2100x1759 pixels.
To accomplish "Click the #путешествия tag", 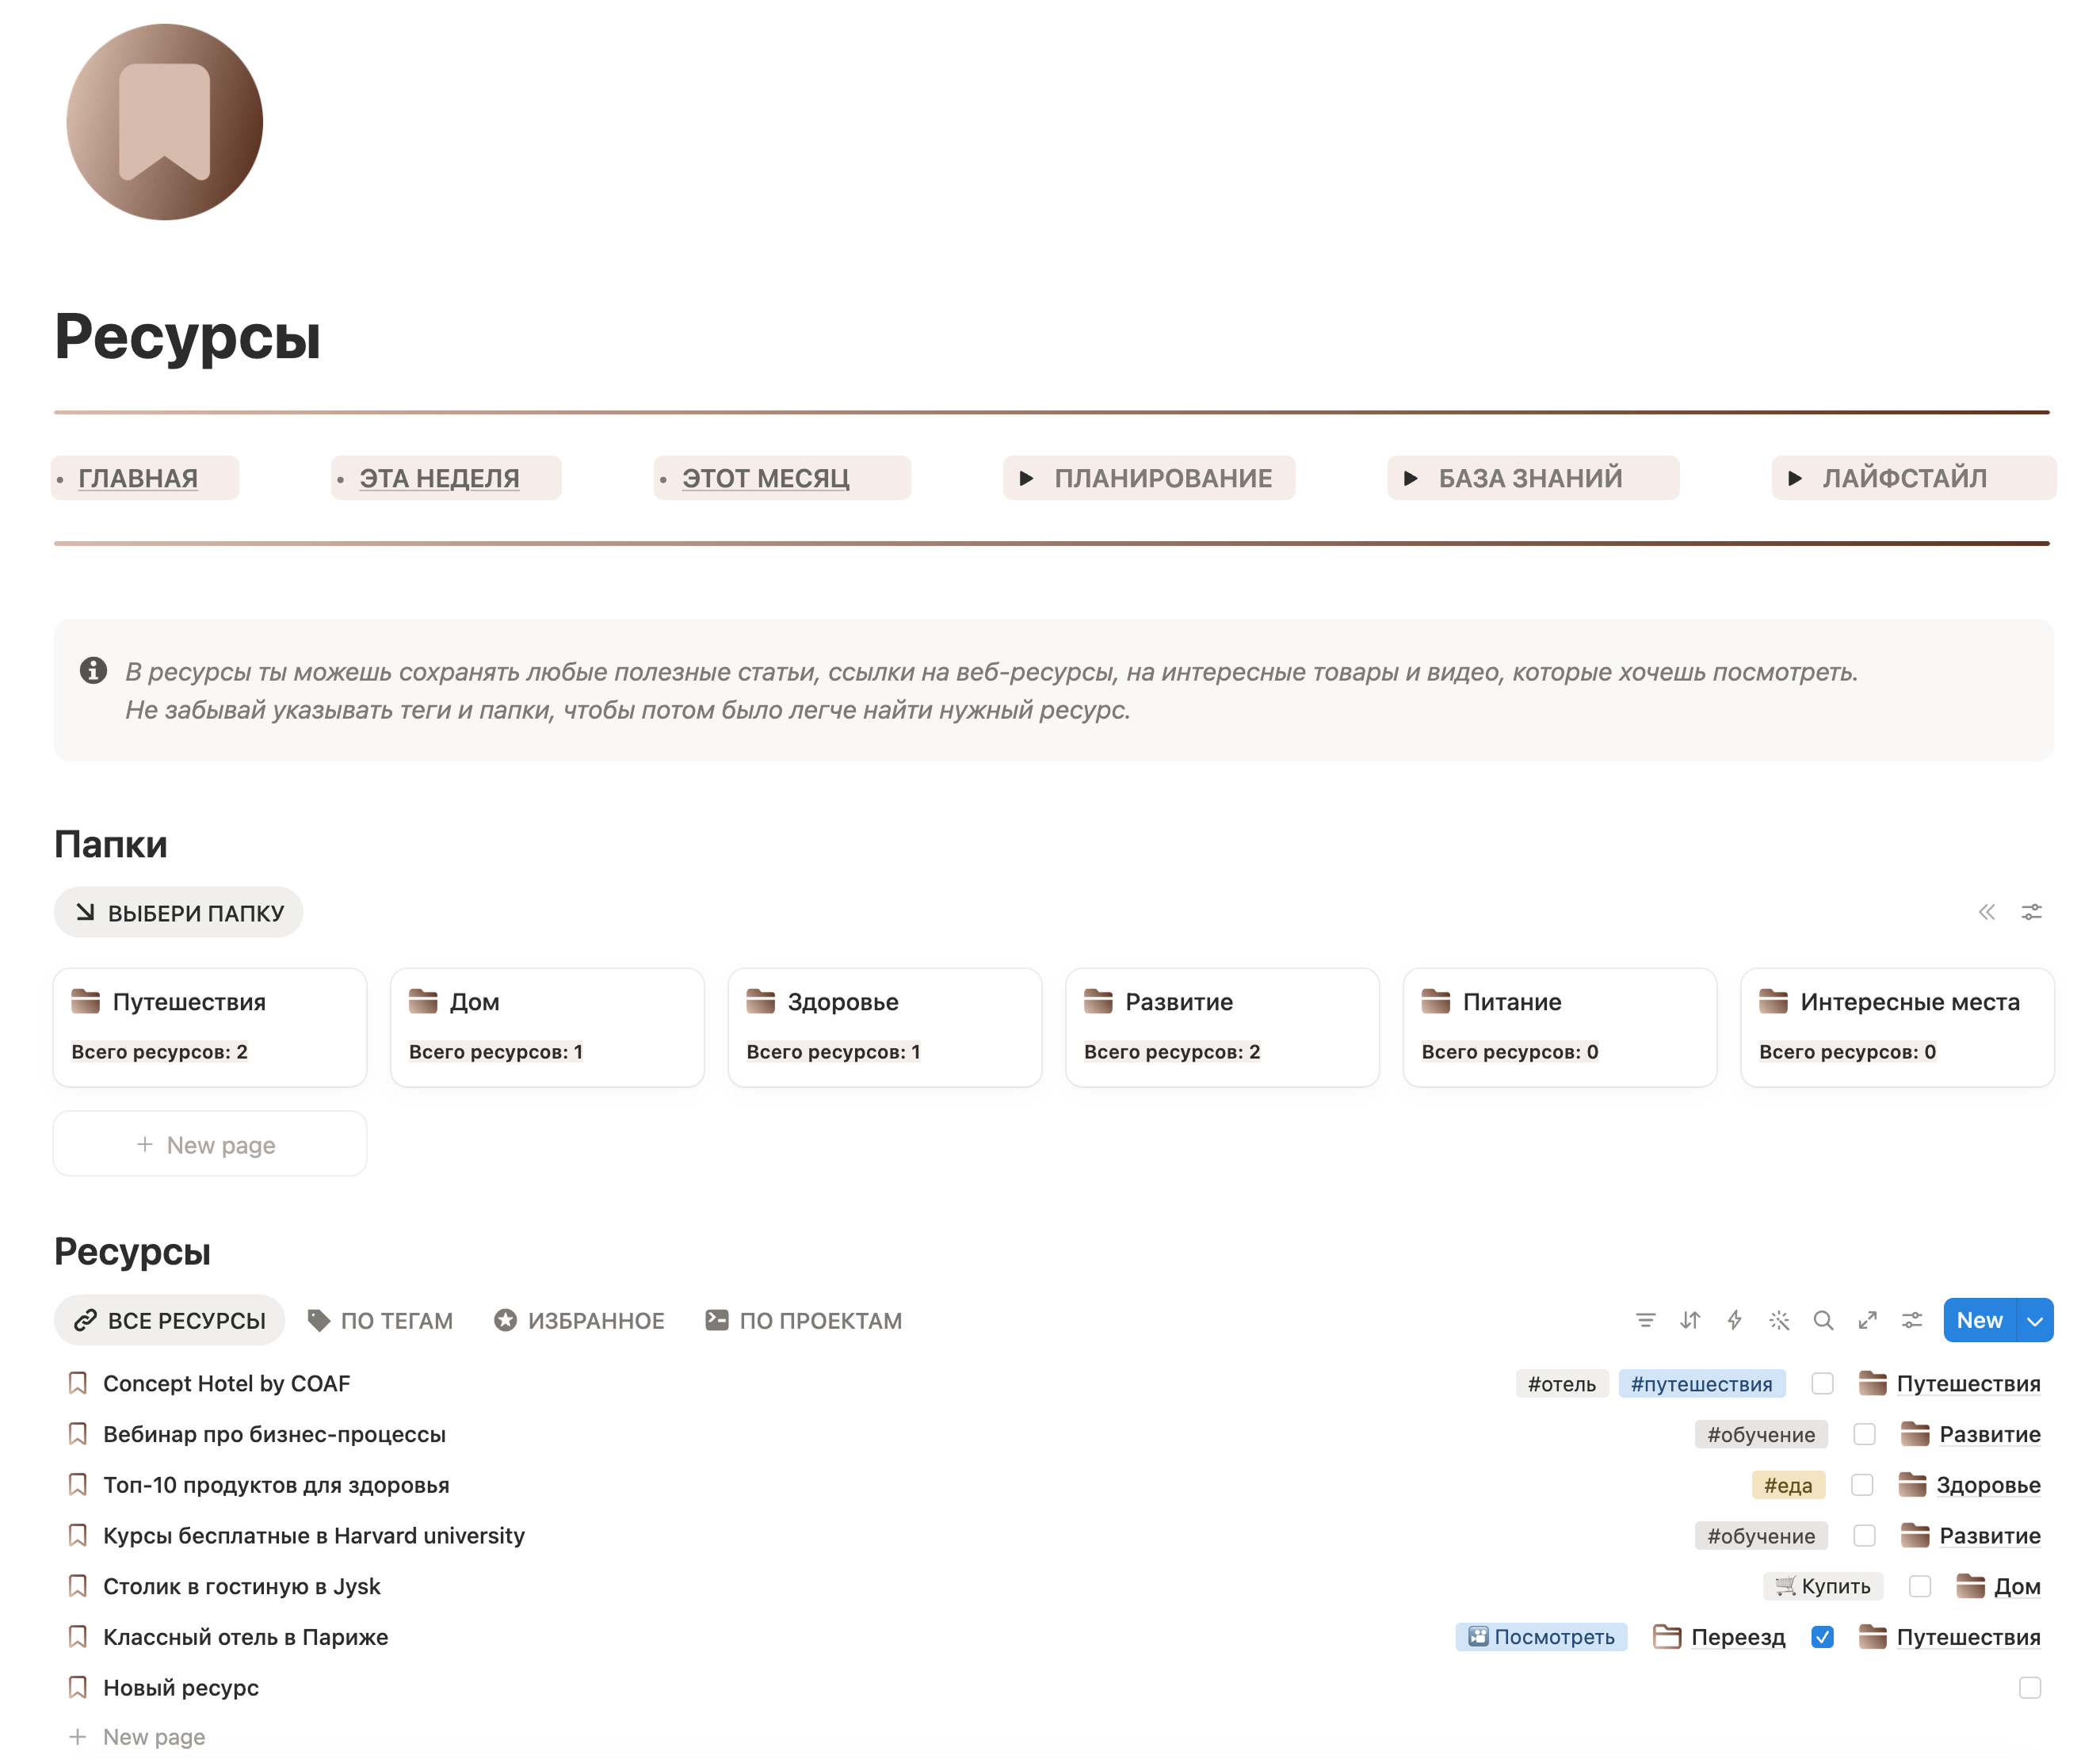I will pos(1702,1383).
